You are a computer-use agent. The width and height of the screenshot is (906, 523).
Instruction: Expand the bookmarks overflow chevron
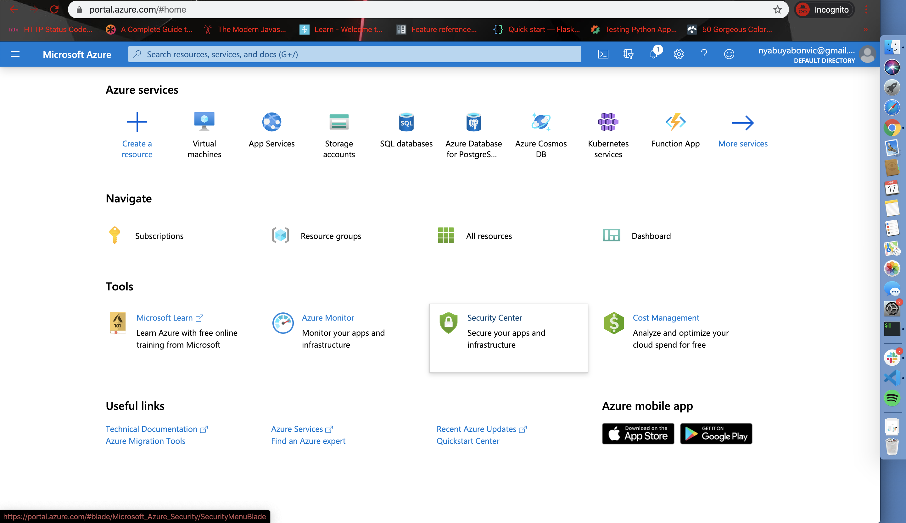866,30
